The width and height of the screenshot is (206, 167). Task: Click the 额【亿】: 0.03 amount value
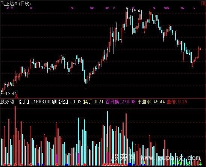point(67,102)
